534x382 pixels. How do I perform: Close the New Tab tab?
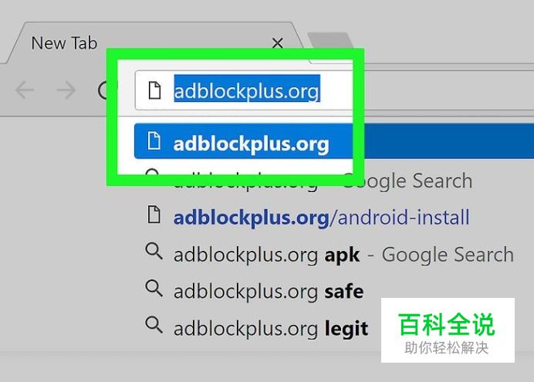pos(278,43)
